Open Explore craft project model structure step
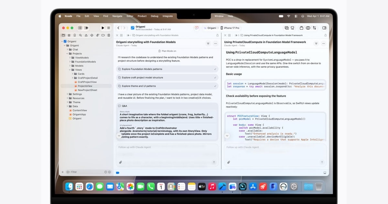Image resolution: width=388 pixels, height=204 pixels. point(167,77)
